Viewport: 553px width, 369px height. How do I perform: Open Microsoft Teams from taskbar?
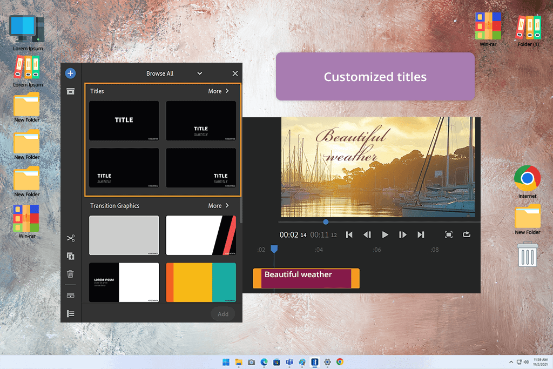coord(289,362)
